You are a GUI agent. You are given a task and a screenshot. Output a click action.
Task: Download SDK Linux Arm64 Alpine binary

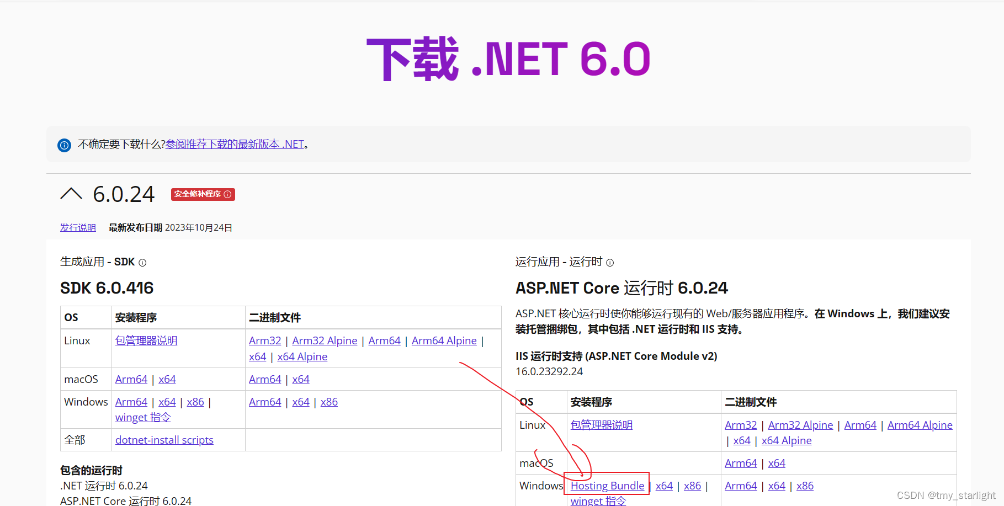point(444,340)
